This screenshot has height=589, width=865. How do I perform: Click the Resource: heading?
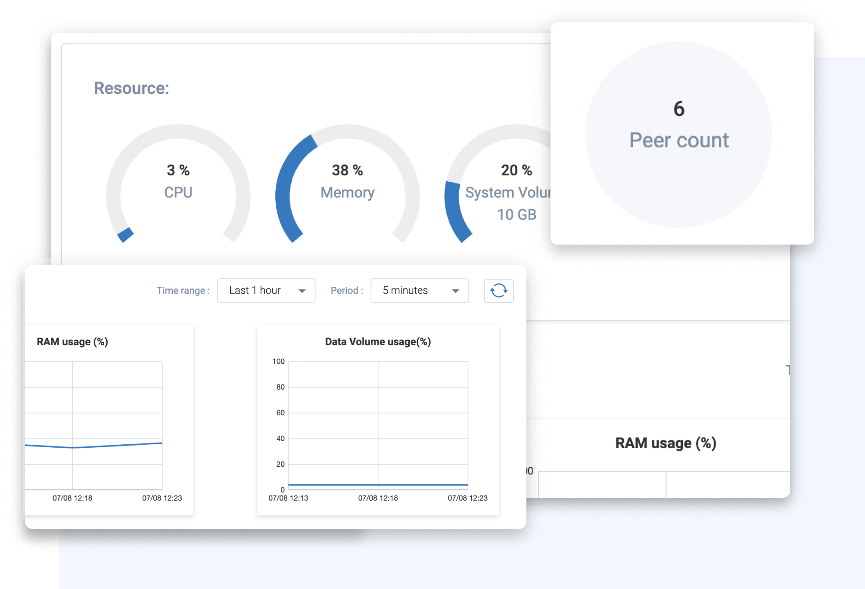pyautogui.click(x=131, y=88)
